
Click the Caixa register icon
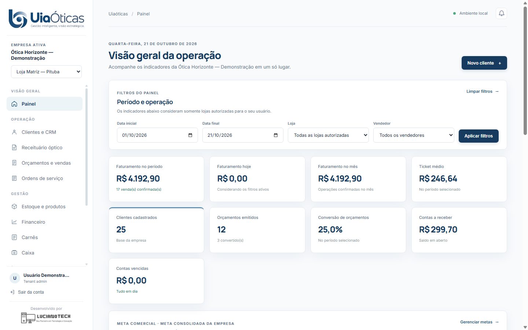(14, 253)
